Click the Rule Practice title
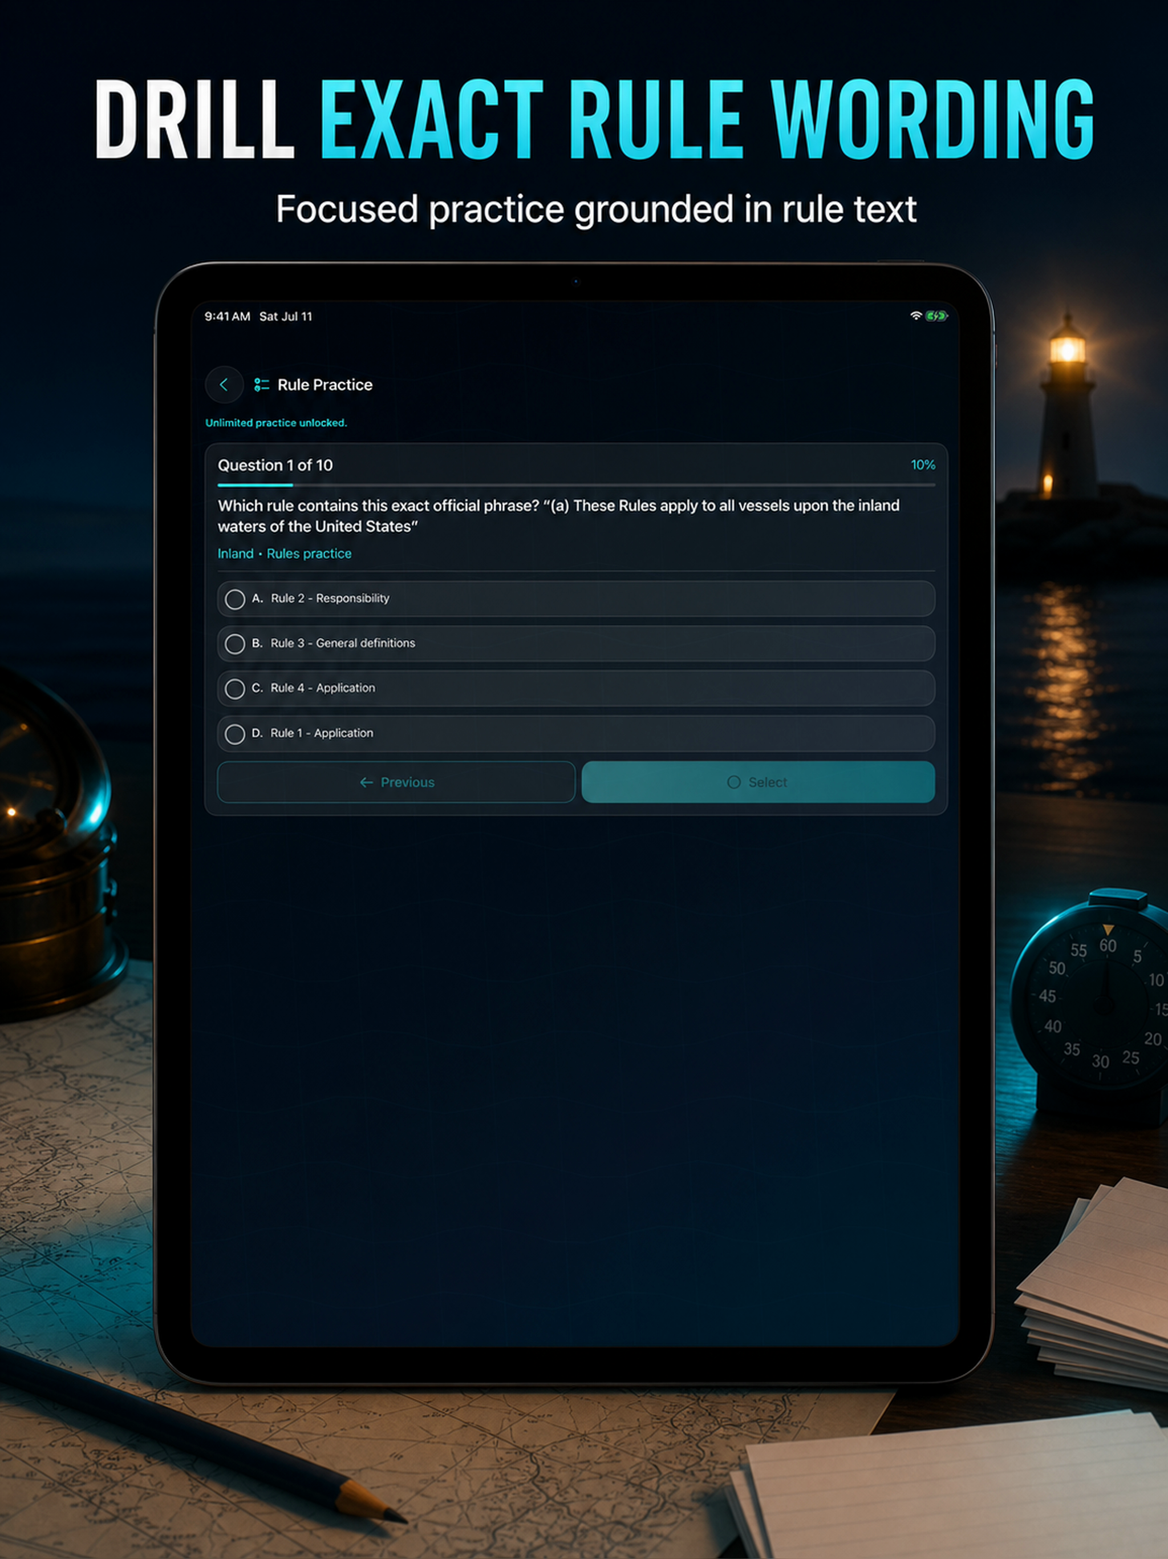 [x=325, y=385]
